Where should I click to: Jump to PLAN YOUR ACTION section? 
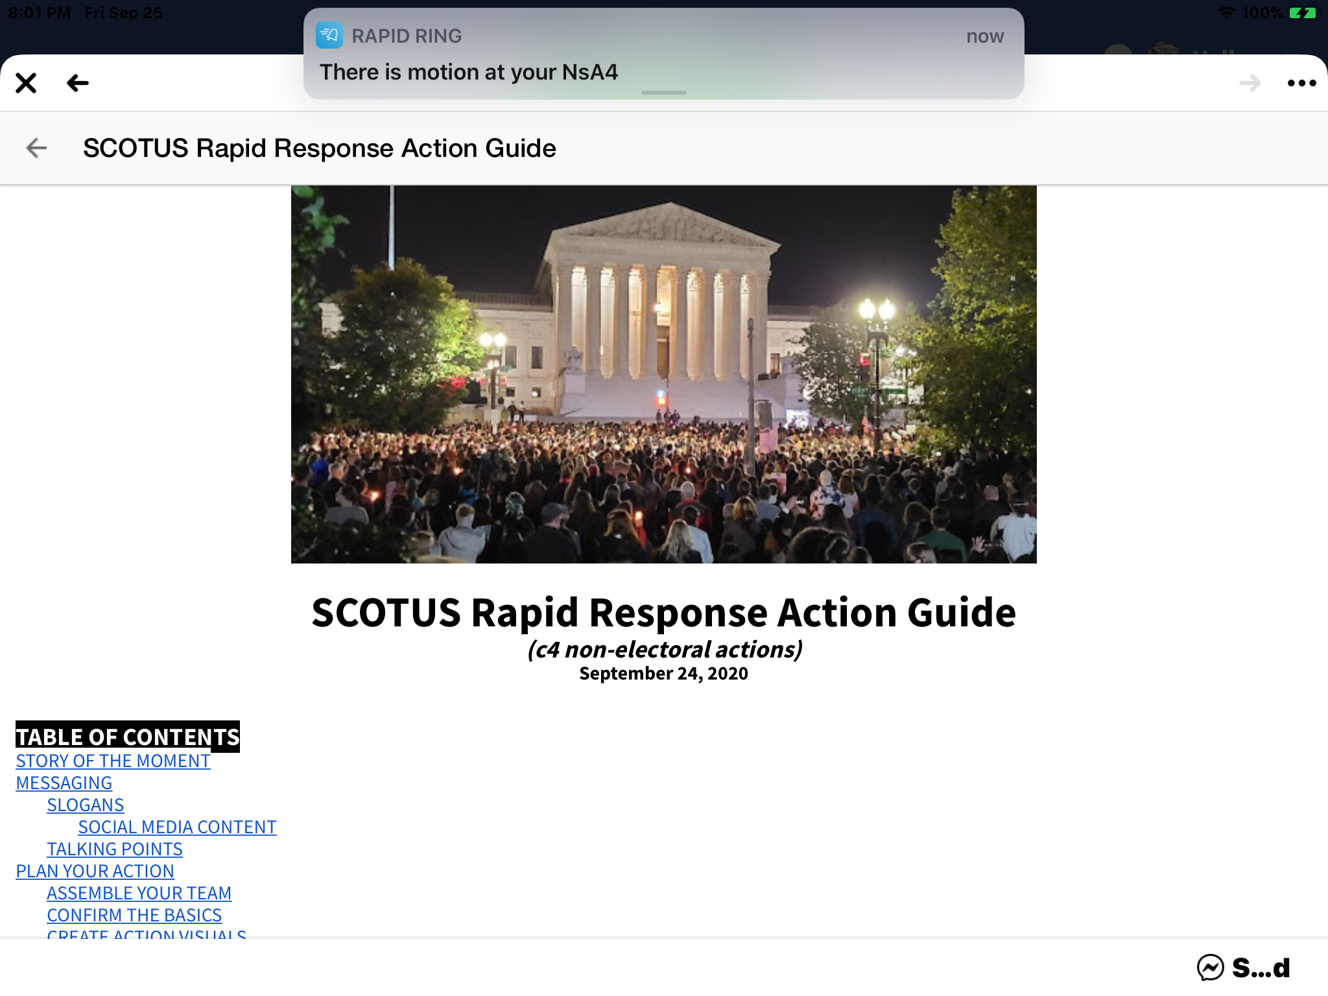[x=95, y=871]
